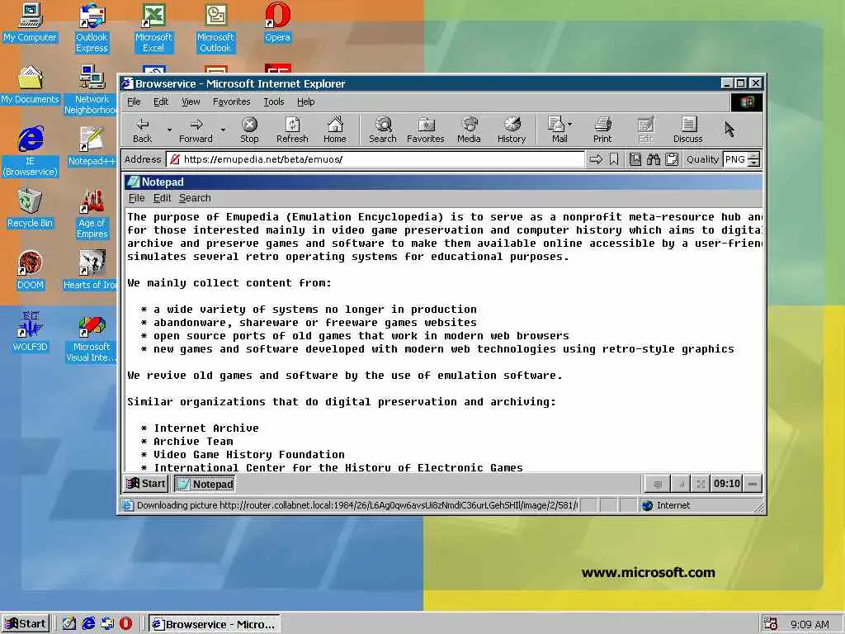
Task: Open the inner Notepad Search menu
Action: click(x=195, y=198)
